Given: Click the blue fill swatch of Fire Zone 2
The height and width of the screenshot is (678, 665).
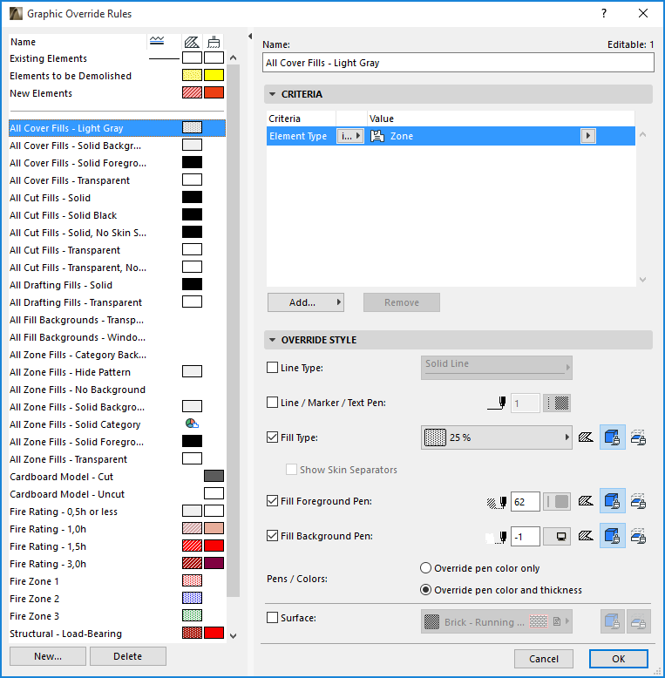Looking at the screenshot, I should point(192,598).
